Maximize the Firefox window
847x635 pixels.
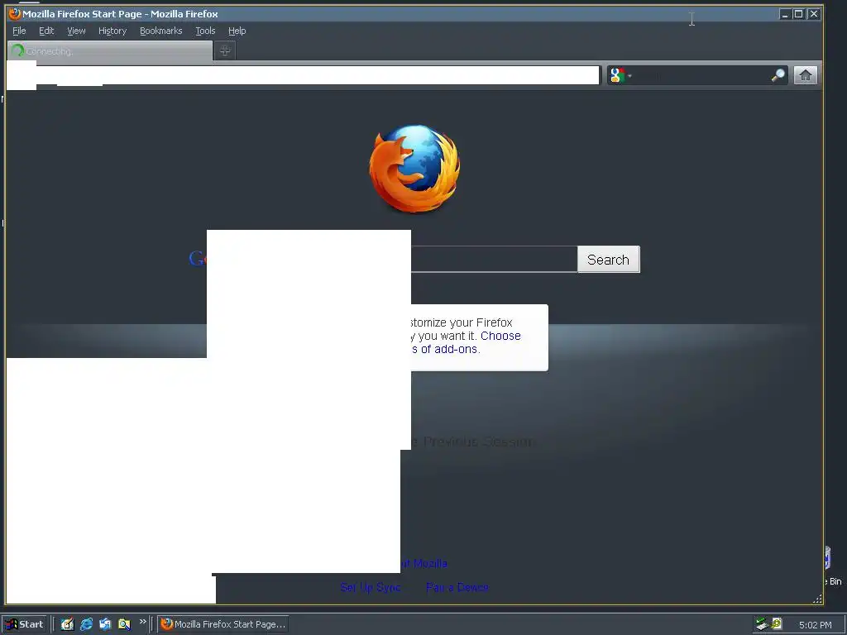(x=798, y=14)
